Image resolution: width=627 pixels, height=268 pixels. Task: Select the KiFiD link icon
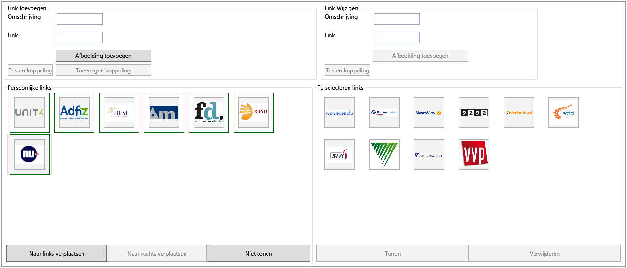point(254,113)
